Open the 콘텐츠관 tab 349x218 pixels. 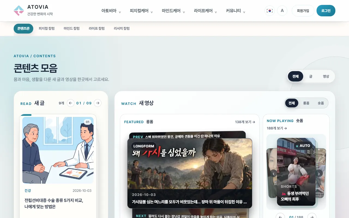23,29
